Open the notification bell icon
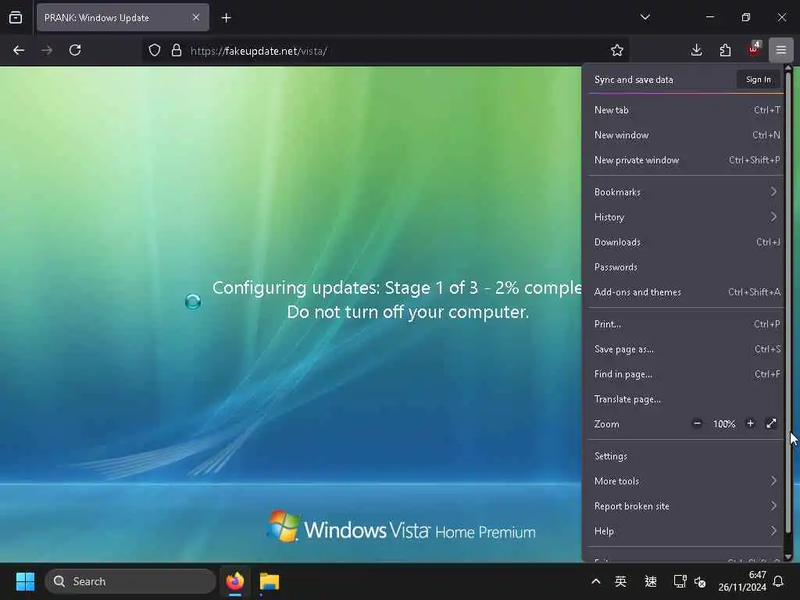Image resolution: width=800 pixels, height=600 pixels. [x=778, y=581]
